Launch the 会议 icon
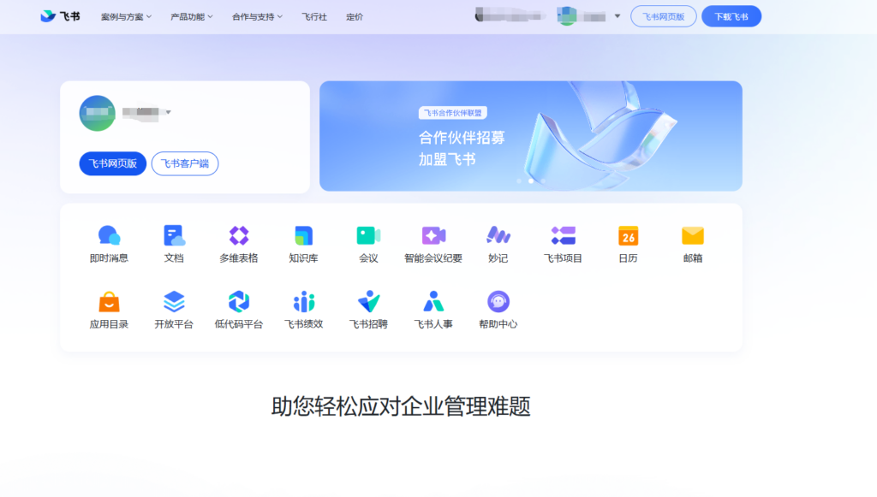 pos(368,237)
